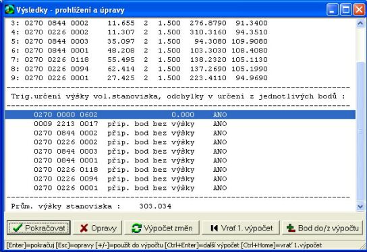
Task: Click the Prům. výšky stanoviska label
Action: tap(65, 206)
